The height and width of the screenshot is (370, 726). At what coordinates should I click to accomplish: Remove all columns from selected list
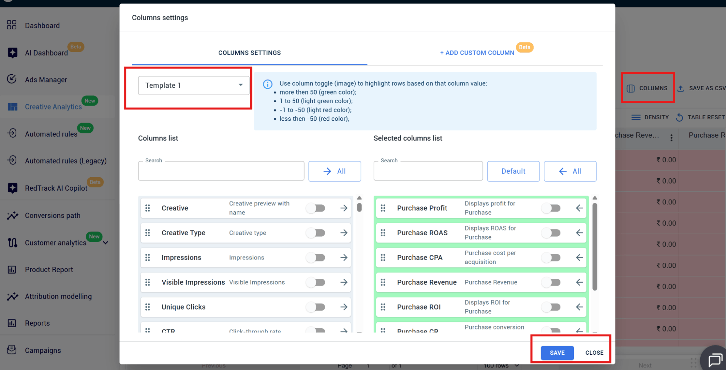point(570,171)
